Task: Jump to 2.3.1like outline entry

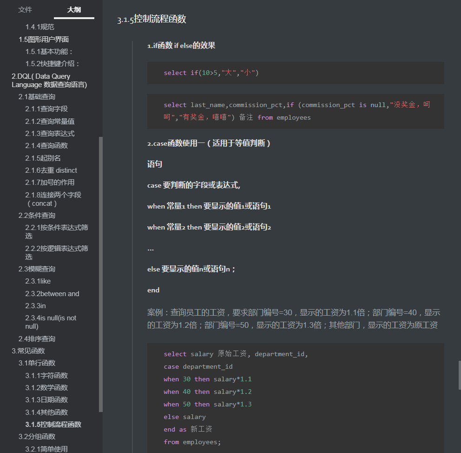Action: tap(38, 281)
